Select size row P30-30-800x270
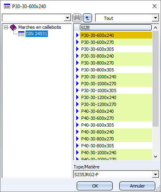The image size is (161, 192). (x=116, y=63)
